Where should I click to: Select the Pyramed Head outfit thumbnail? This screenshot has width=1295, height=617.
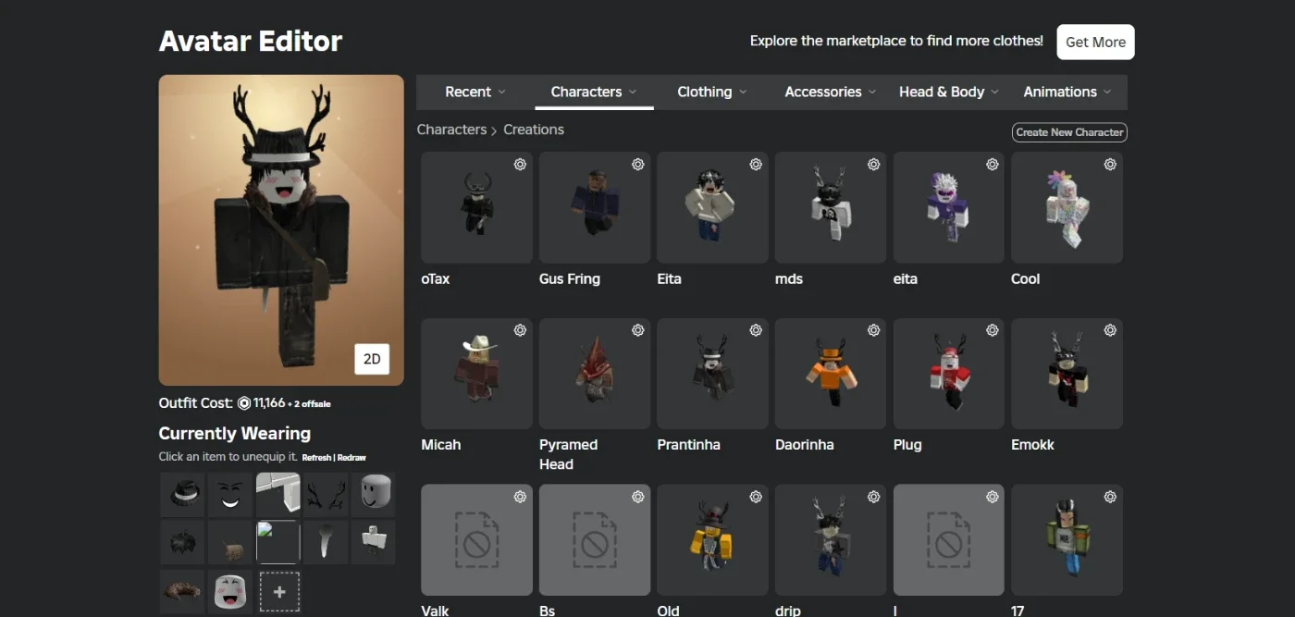point(595,374)
